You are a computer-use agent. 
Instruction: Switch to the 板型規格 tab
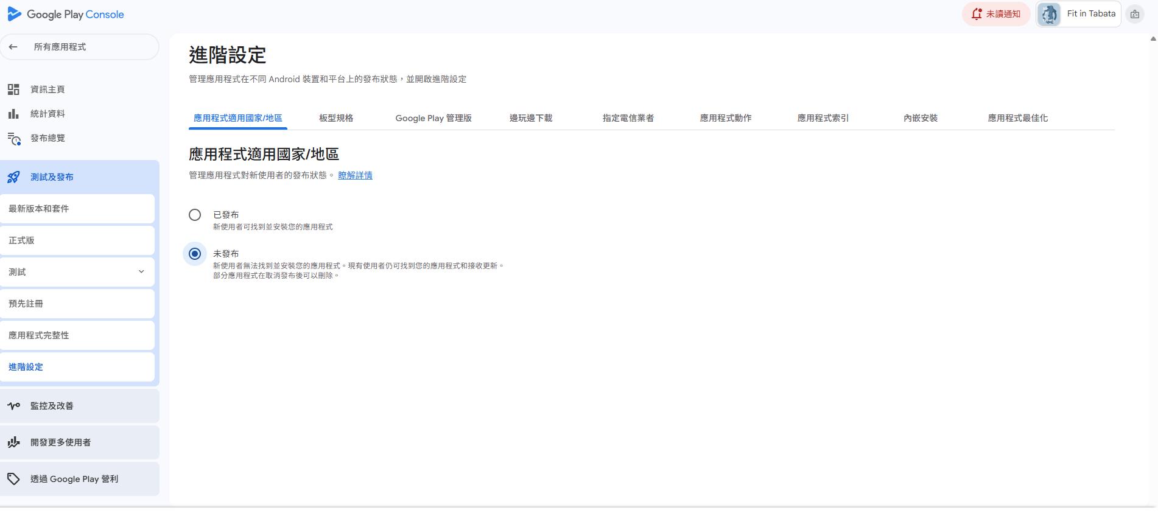(336, 118)
